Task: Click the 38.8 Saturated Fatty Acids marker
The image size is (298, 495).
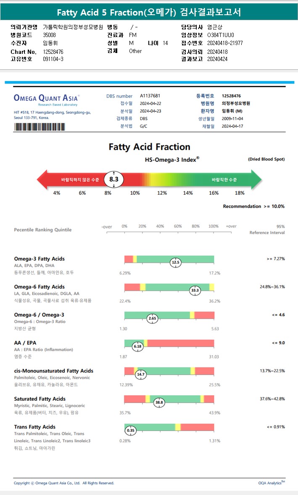Action: (x=159, y=402)
